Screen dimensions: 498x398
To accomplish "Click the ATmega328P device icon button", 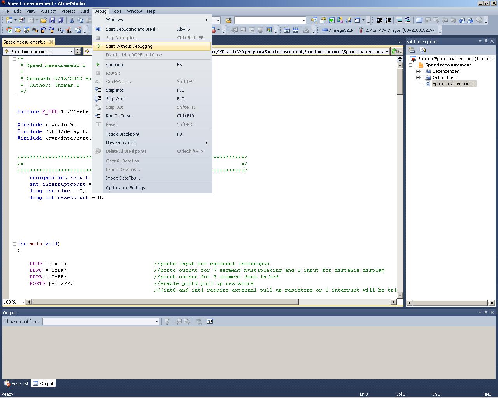I will tap(338, 30).
